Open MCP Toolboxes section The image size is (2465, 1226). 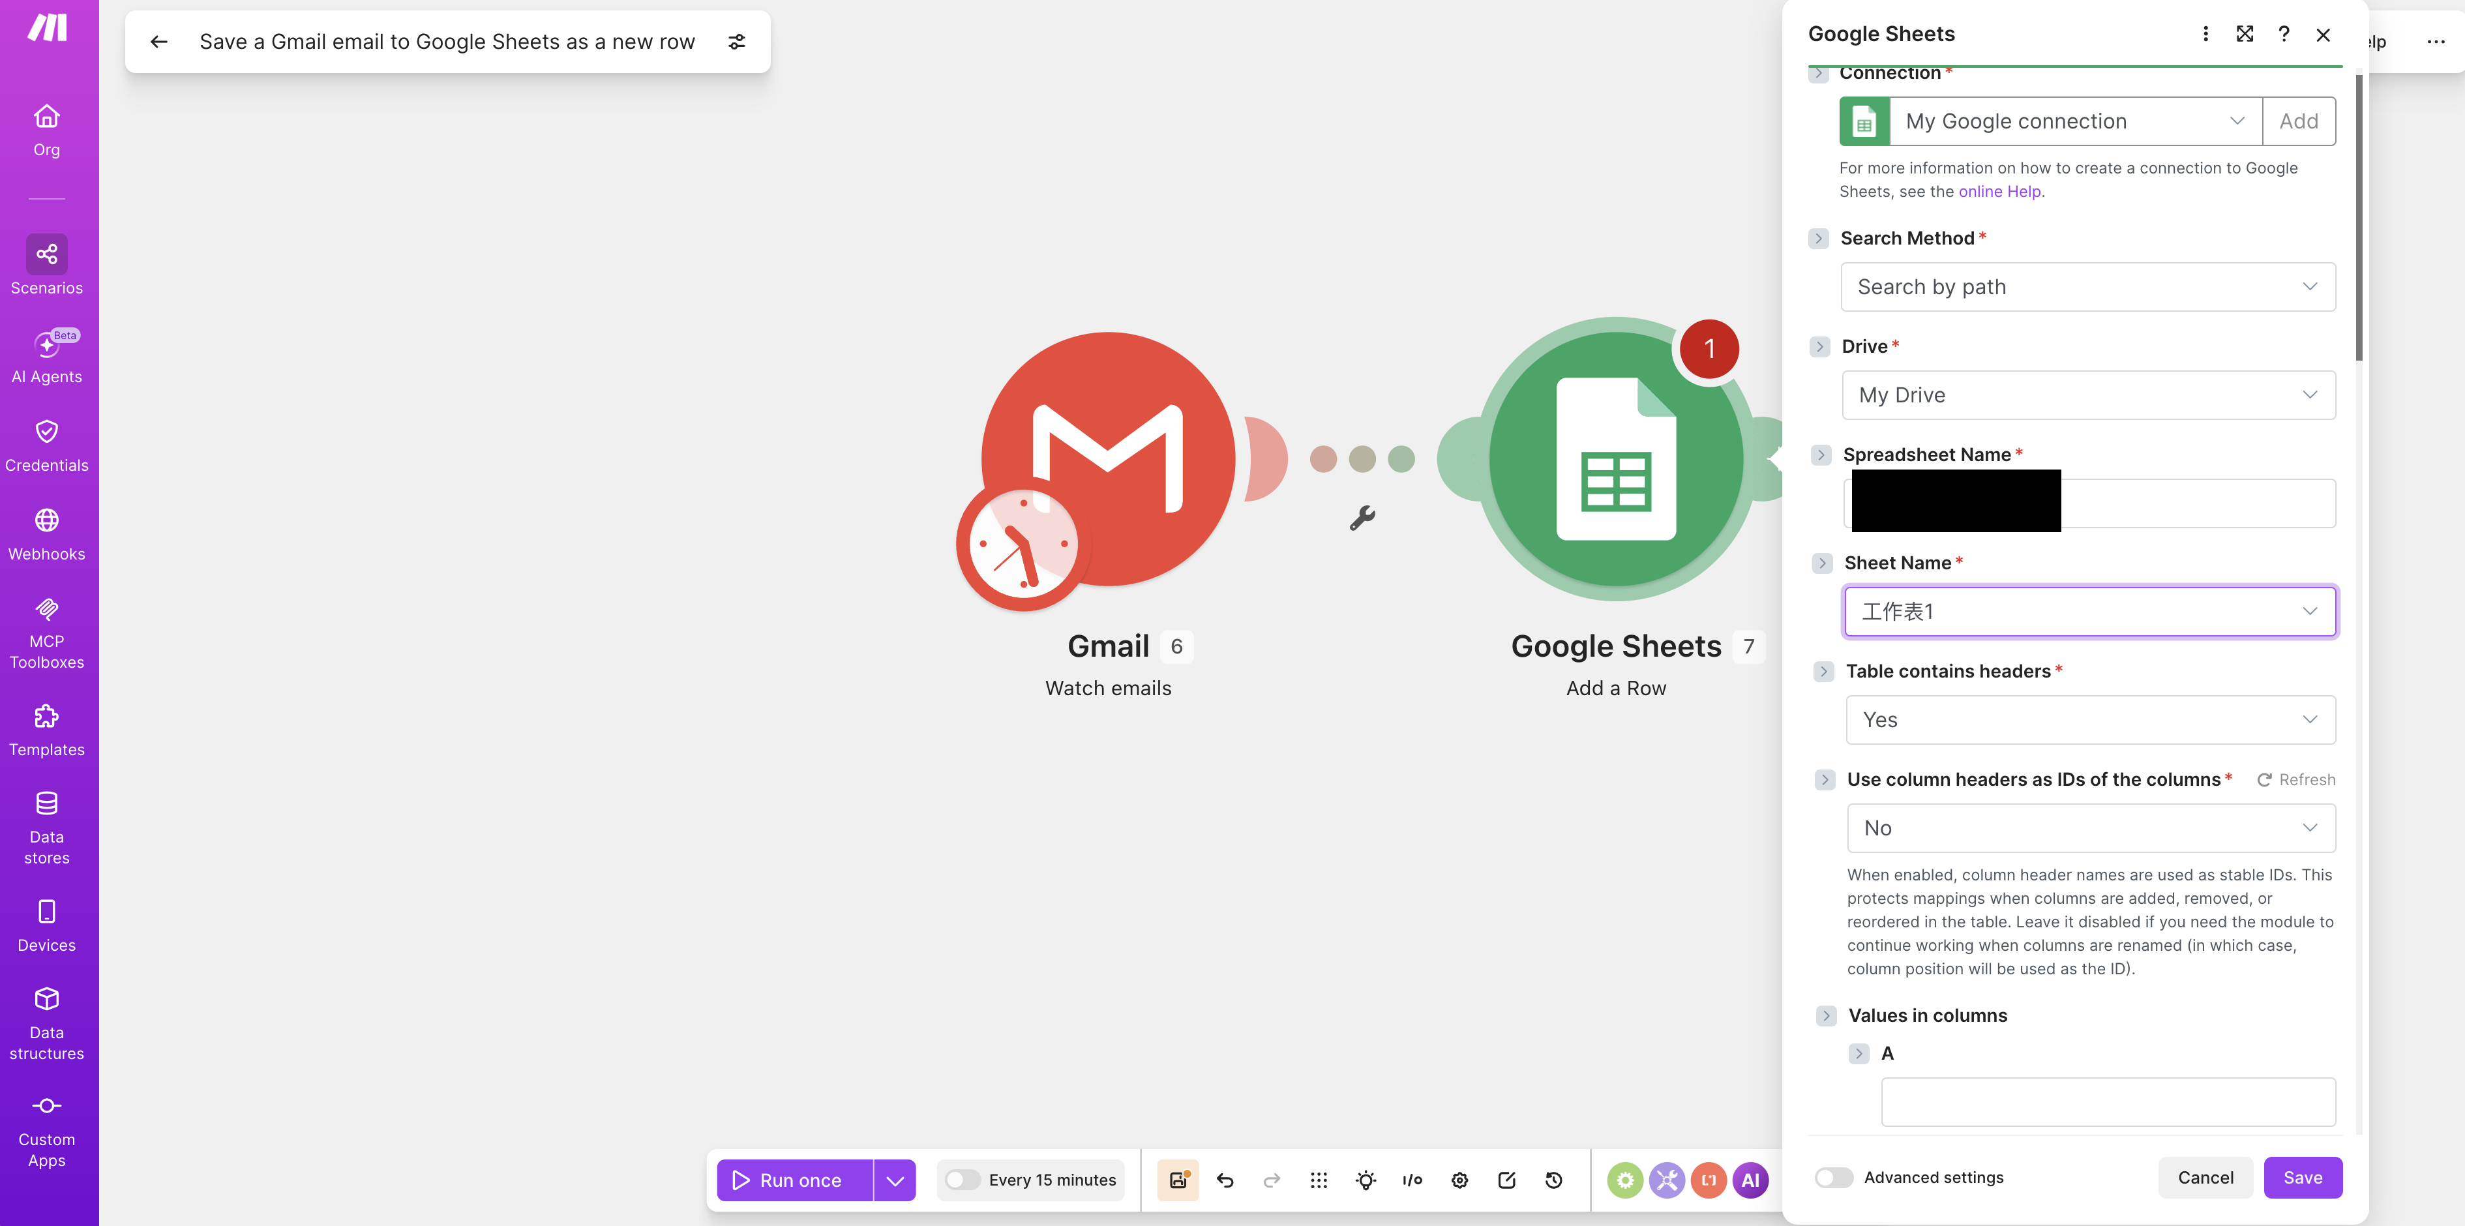(x=47, y=634)
